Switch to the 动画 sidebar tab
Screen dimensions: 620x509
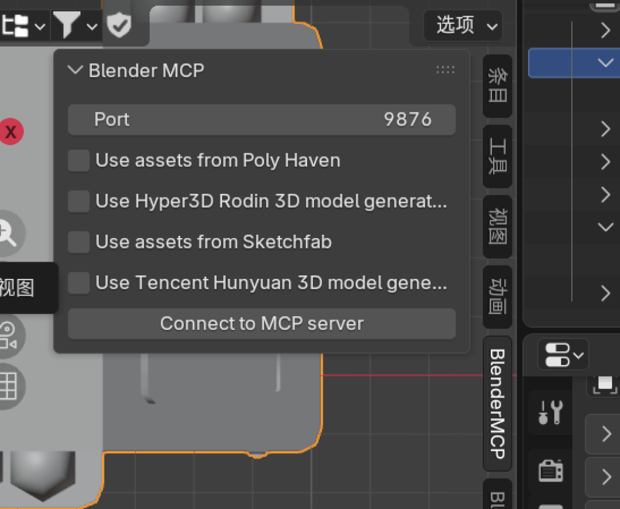point(497,297)
